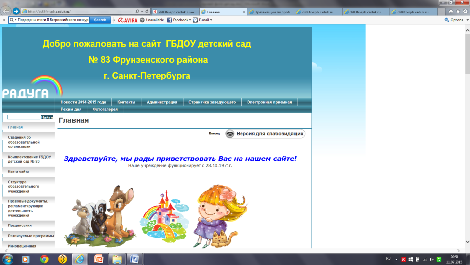
Task: Enable Версия для слабовидящих eye button
Action: [265, 134]
